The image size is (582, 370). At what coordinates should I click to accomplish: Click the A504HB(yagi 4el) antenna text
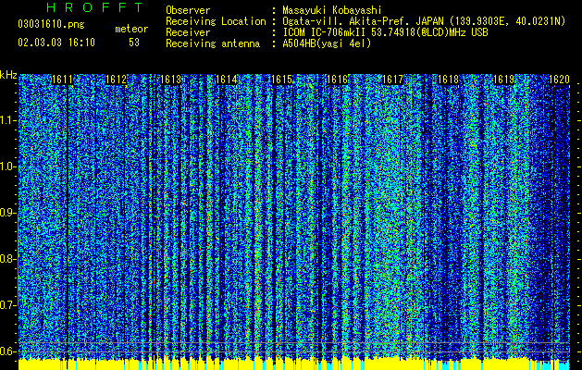click(x=327, y=43)
